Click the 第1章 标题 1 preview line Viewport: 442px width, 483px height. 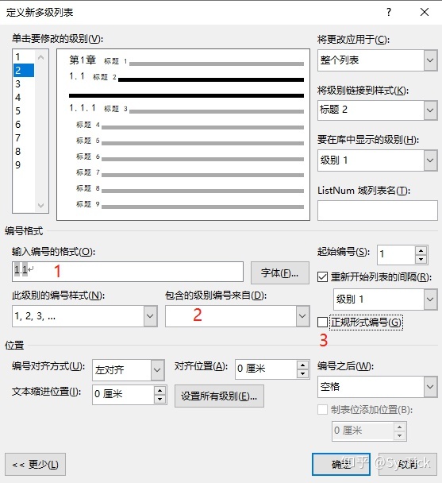click(186, 60)
